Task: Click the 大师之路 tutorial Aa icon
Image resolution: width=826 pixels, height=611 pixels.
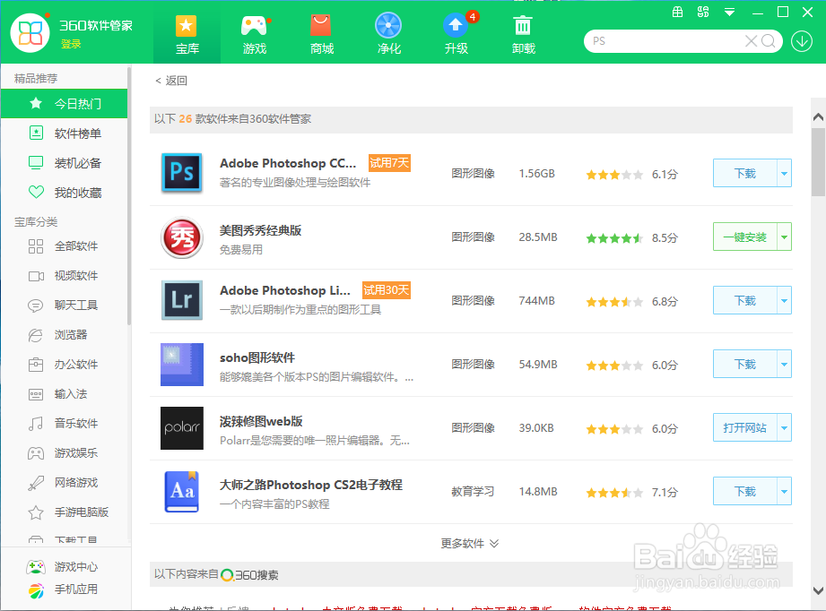Action: [182, 492]
